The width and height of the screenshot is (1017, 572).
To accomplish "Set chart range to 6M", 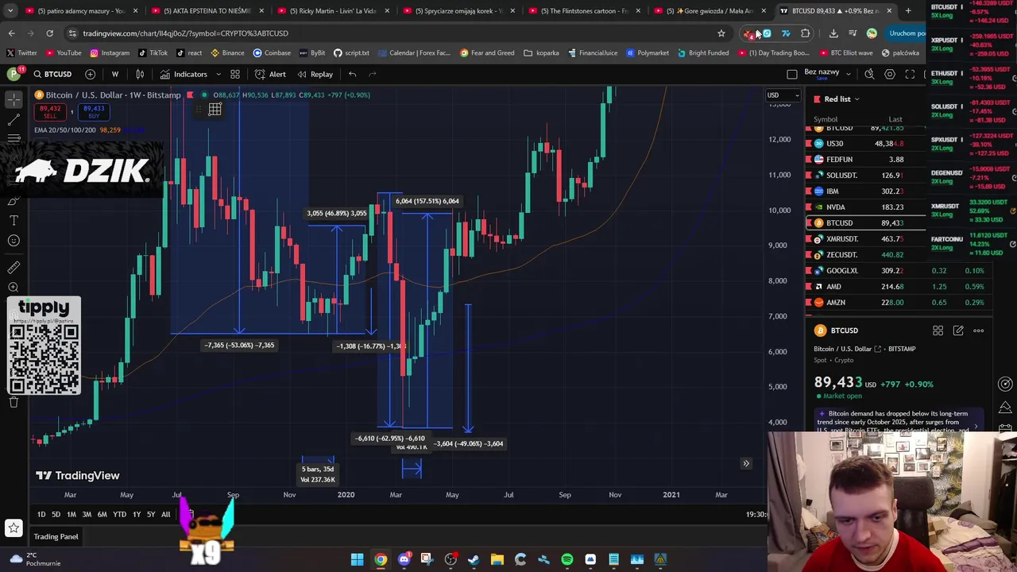I will 102,515.
